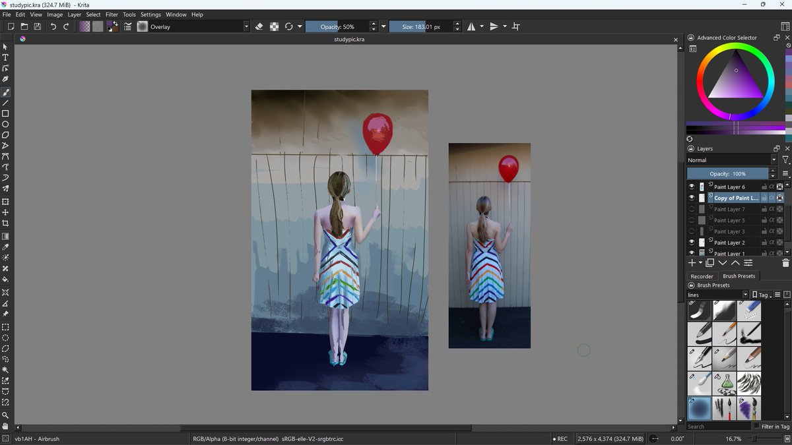Open the layer filter funnel menu
The image size is (792, 445).
point(785,160)
